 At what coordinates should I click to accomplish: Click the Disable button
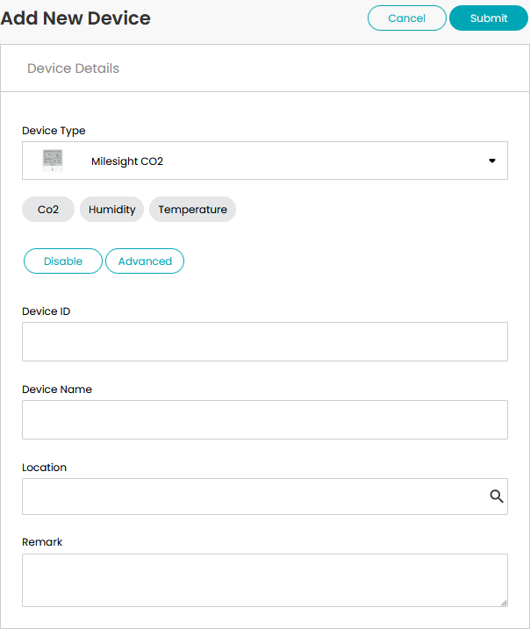pos(63,261)
